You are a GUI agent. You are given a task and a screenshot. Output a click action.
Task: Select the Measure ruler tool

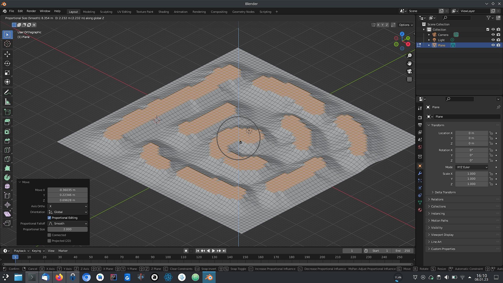(x=7, y=102)
